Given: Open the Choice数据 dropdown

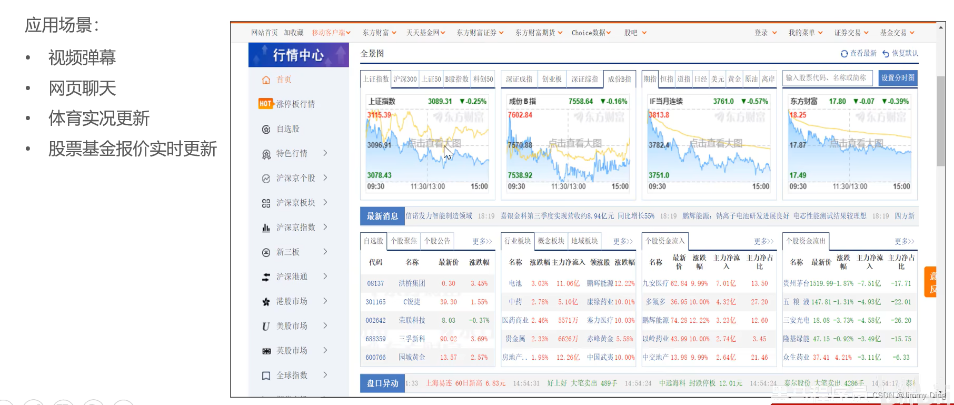Looking at the screenshot, I should (x=591, y=33).
